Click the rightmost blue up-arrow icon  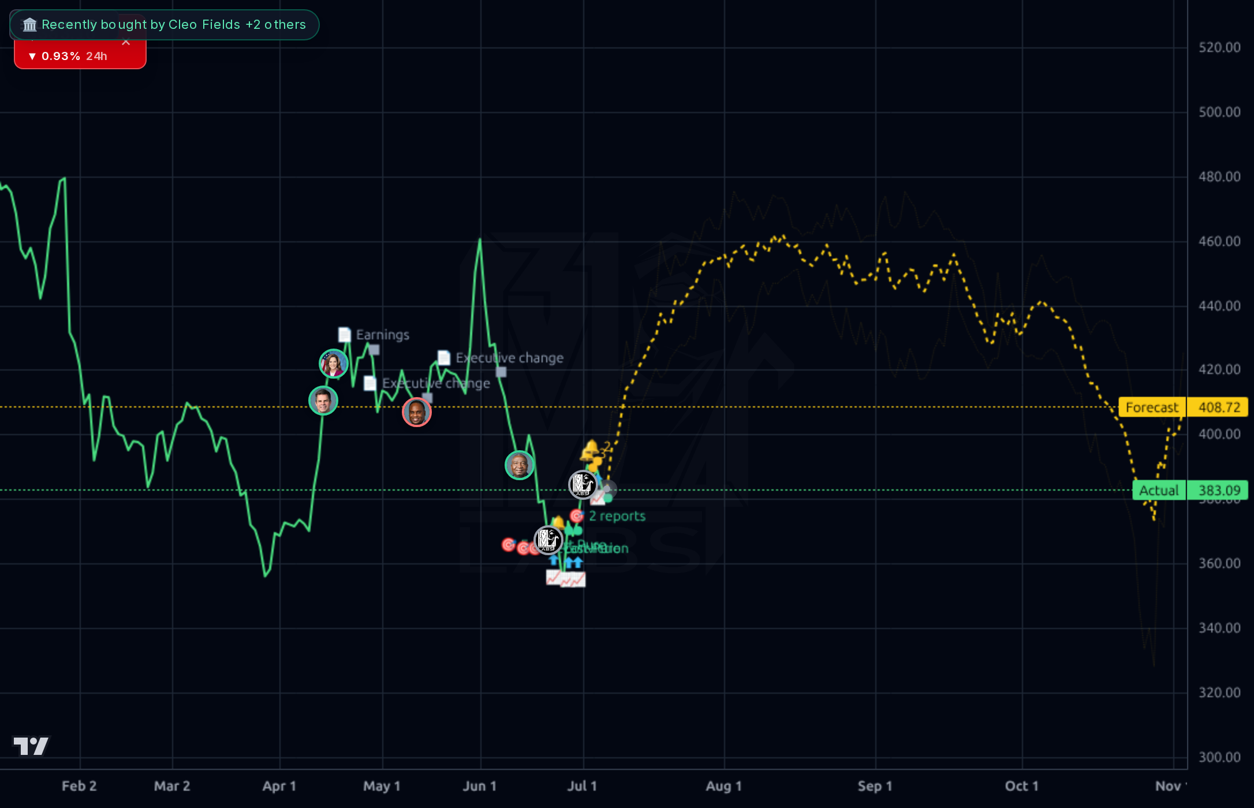coord(577,562)
